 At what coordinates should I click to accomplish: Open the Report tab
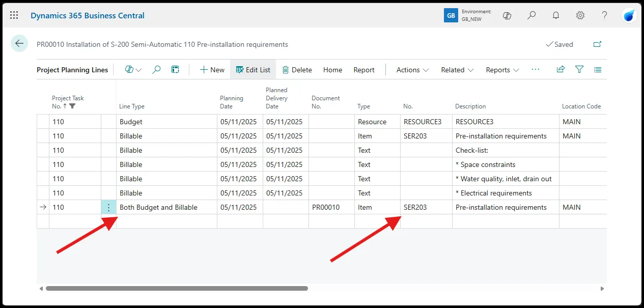point(364,70)
